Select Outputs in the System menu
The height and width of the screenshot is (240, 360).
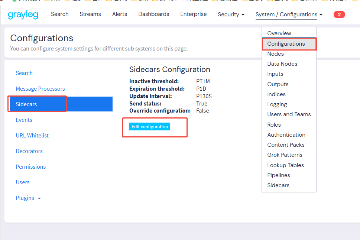click(x=278, y=84)
